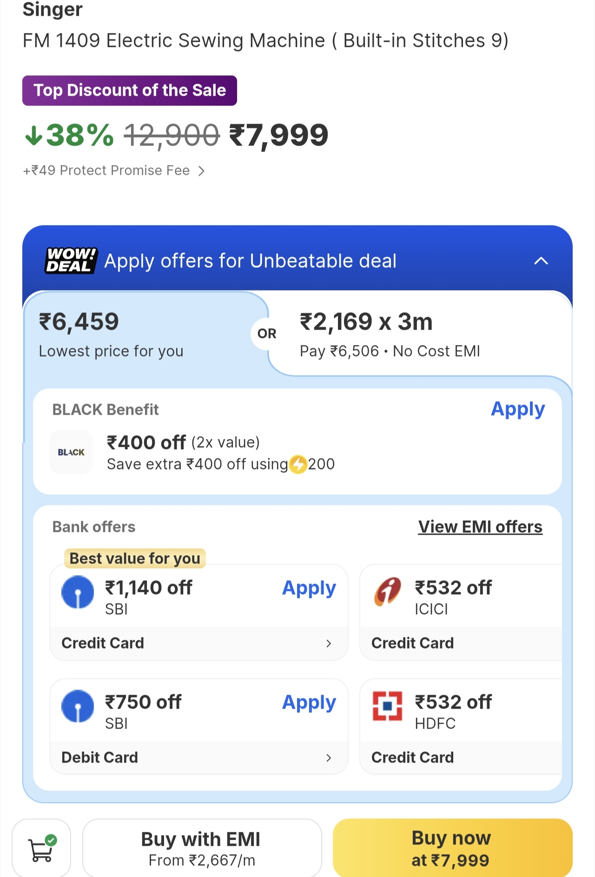Expand Protect Promise Fee details chevron
Image resolution: width=595 pixels, height=877 pixels.
click(x=201, y=171)
